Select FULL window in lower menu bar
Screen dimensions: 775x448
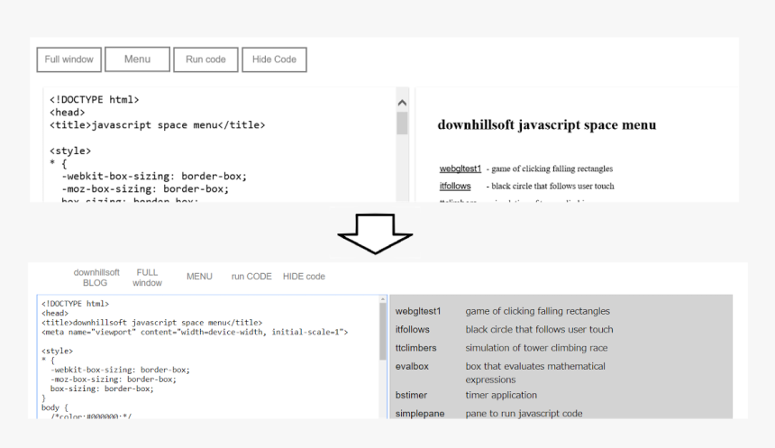pos(147,277)
